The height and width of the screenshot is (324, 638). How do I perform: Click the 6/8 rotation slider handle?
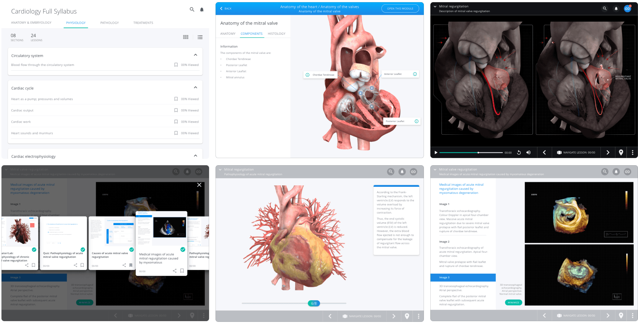pos(314,303)
